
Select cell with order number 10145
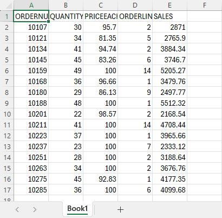coord(31,60)
